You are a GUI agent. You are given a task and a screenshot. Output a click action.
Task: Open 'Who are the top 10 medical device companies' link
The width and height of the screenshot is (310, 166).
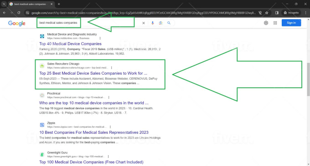point(94,103)
